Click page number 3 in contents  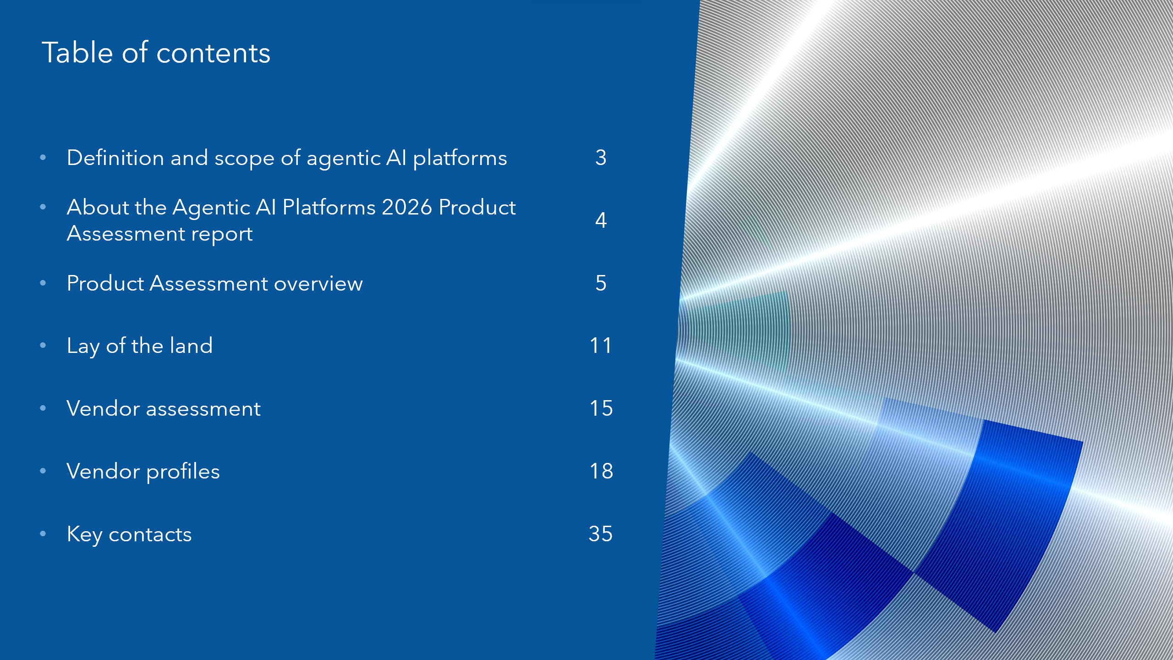click(x=601, y=158)
